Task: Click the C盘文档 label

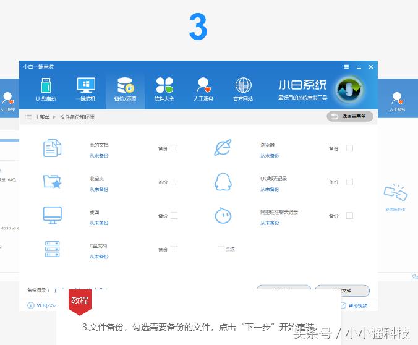Action: 98,246
